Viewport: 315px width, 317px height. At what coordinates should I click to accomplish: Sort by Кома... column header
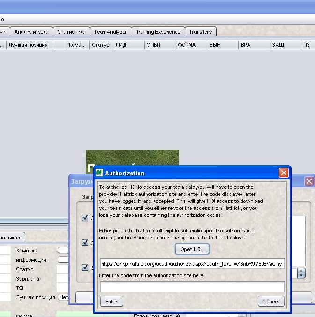tap(78, 45)
